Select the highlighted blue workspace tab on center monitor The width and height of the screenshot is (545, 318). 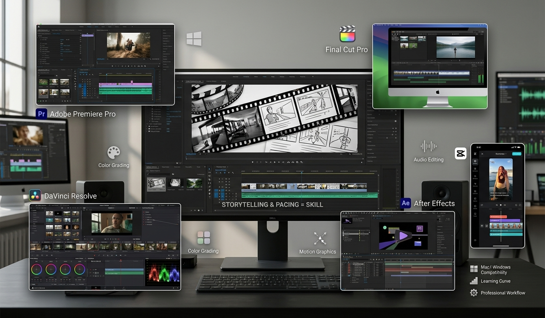[264, 77]
